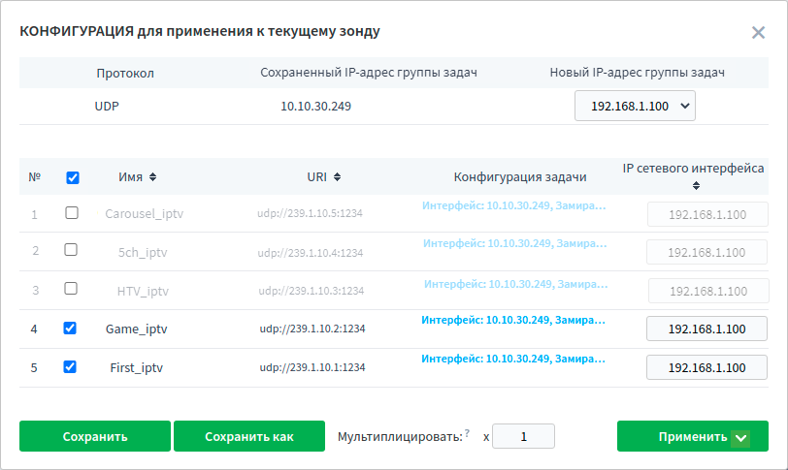Edit the Game_iptv interface IP field
Viewport: 788px width, 470px height.
point(706,329)
